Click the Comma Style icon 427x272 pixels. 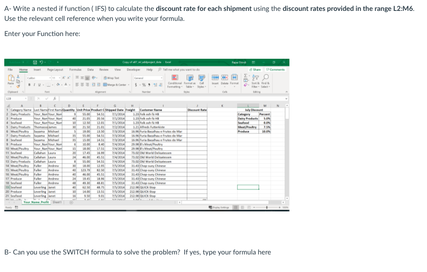(x=149, y=85)
